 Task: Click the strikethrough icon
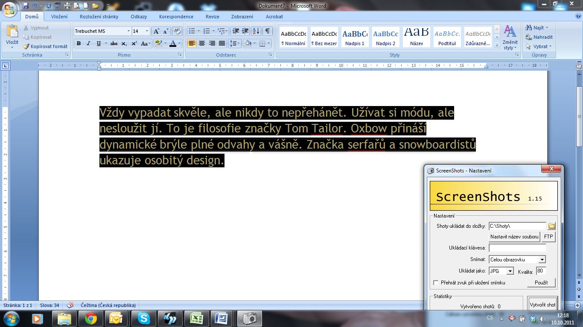point(114,43)
